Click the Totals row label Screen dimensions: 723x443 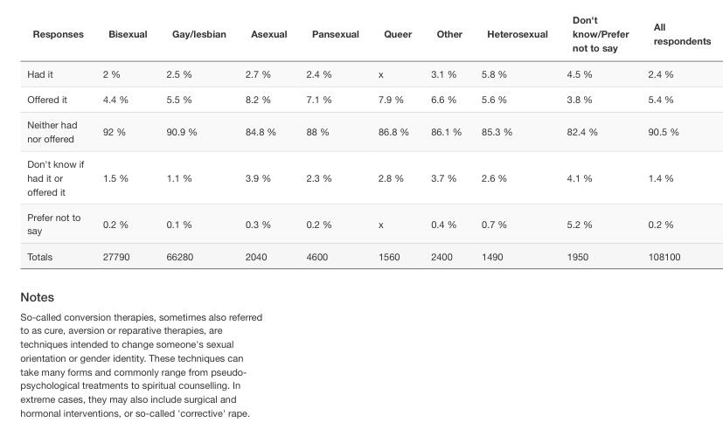click(40, 257)
